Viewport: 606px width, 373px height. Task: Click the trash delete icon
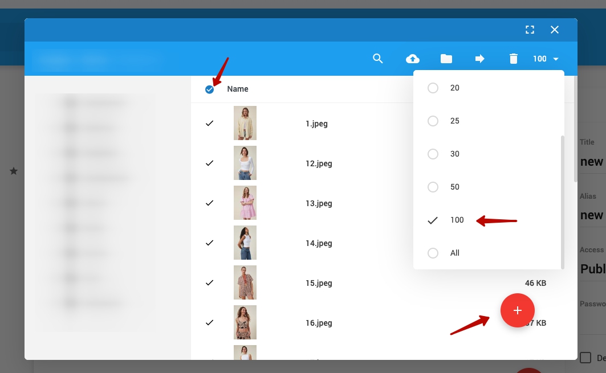tap(513, 59)
